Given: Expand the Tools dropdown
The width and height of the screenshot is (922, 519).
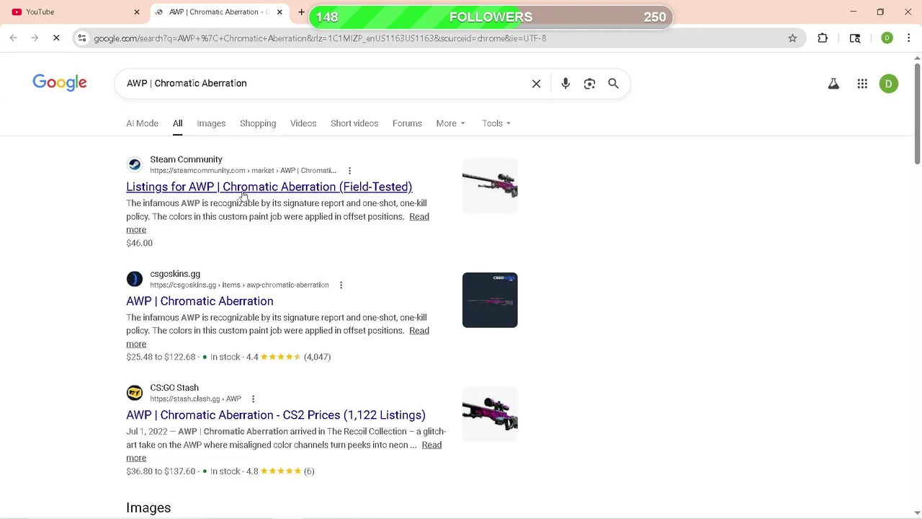Looking at the screenshot, I should [496, 123].
